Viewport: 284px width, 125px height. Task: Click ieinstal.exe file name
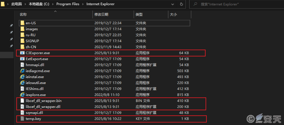coord(35,77)
